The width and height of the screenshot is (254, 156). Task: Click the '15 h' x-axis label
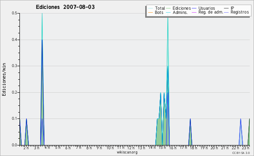click(162, 148)
